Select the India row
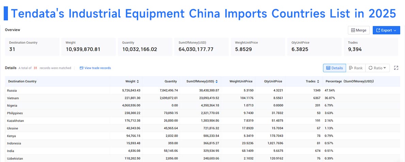Image resolution: width=405 pixels, height=162 pixels. tap(202, 151)
